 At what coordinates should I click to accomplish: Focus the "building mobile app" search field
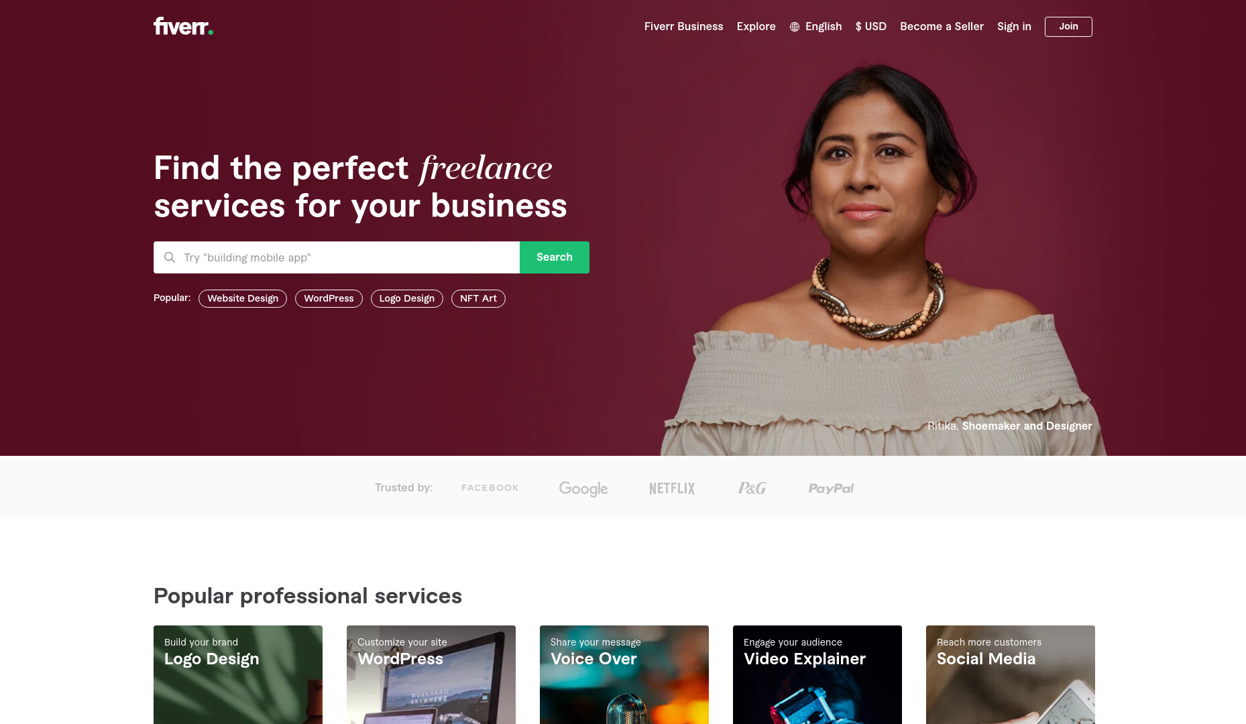click(x=337, y=257)
